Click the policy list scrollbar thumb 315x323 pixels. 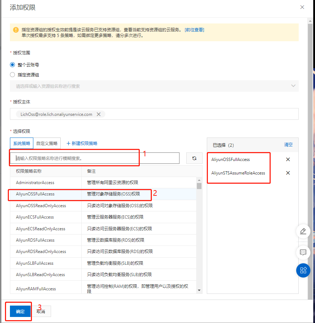pyautogui.click(x=199, y=186)
